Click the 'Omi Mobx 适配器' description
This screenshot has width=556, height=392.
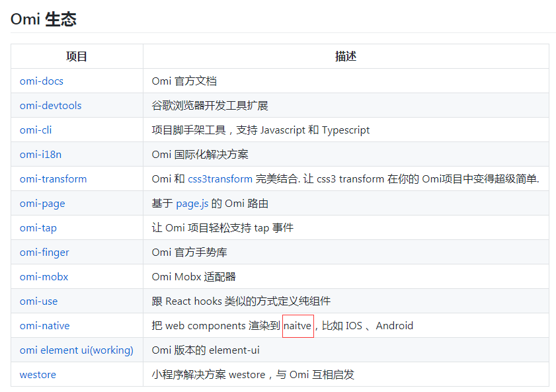(194, 277)
